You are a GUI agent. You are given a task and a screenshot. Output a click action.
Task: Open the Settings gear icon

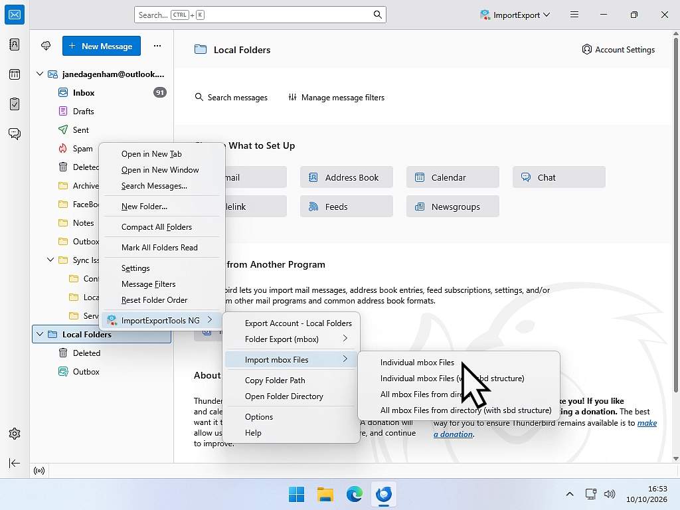point(15,434)
